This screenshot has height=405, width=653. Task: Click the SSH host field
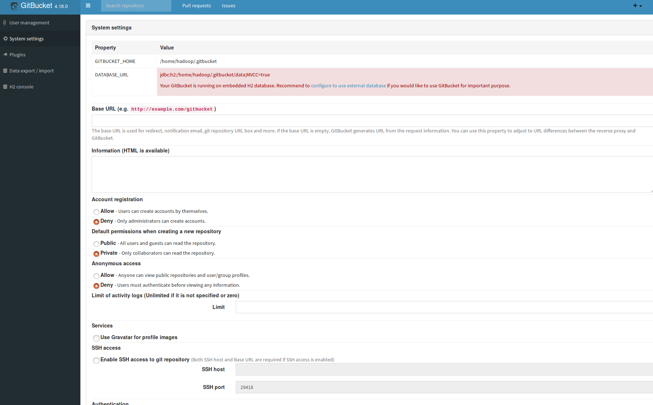coord(444,369)
